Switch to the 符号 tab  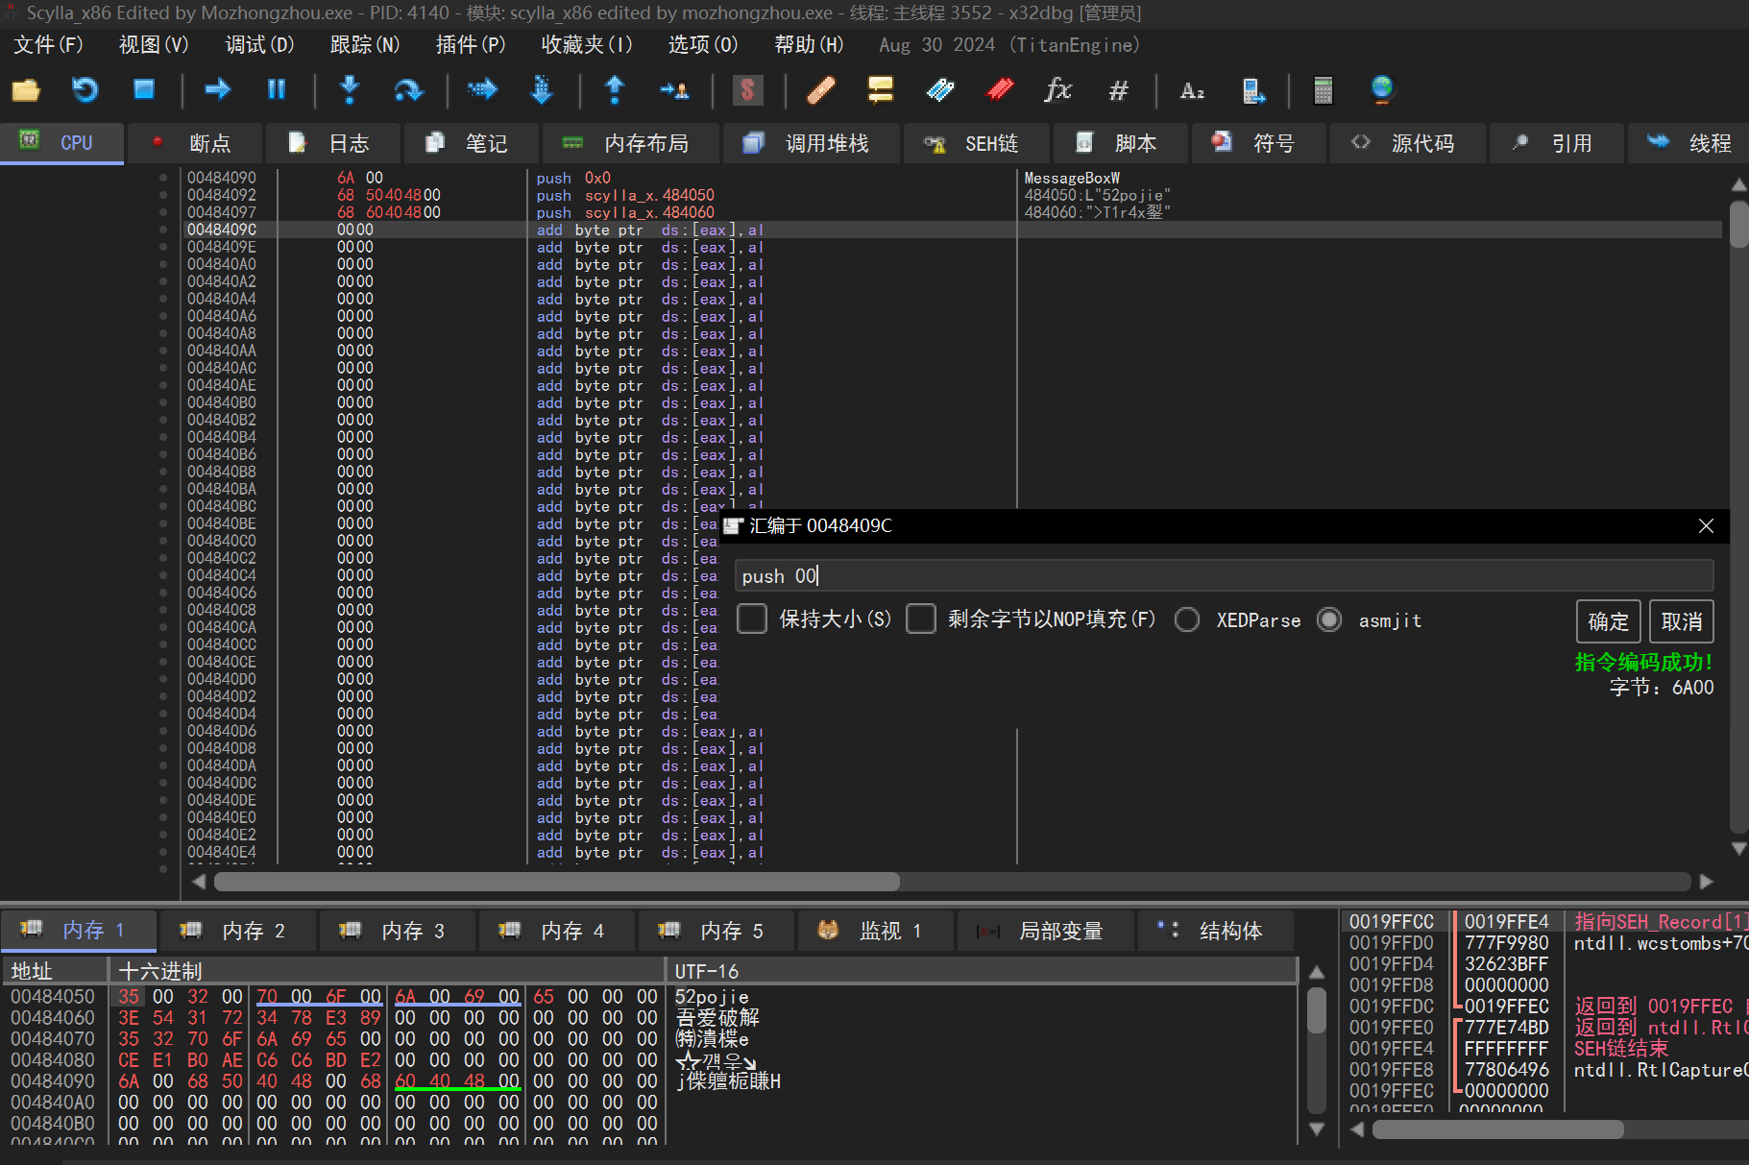coord(1259,143)
